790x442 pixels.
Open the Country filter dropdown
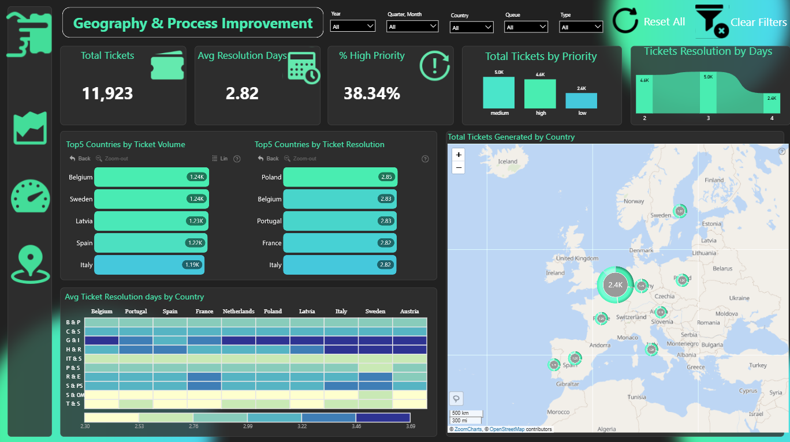[472, 27]
